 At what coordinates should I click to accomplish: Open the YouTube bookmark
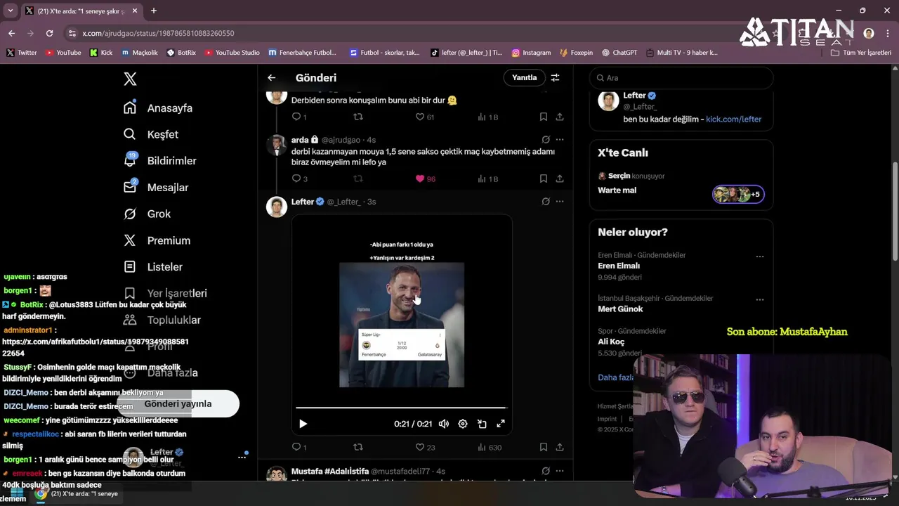63,53
